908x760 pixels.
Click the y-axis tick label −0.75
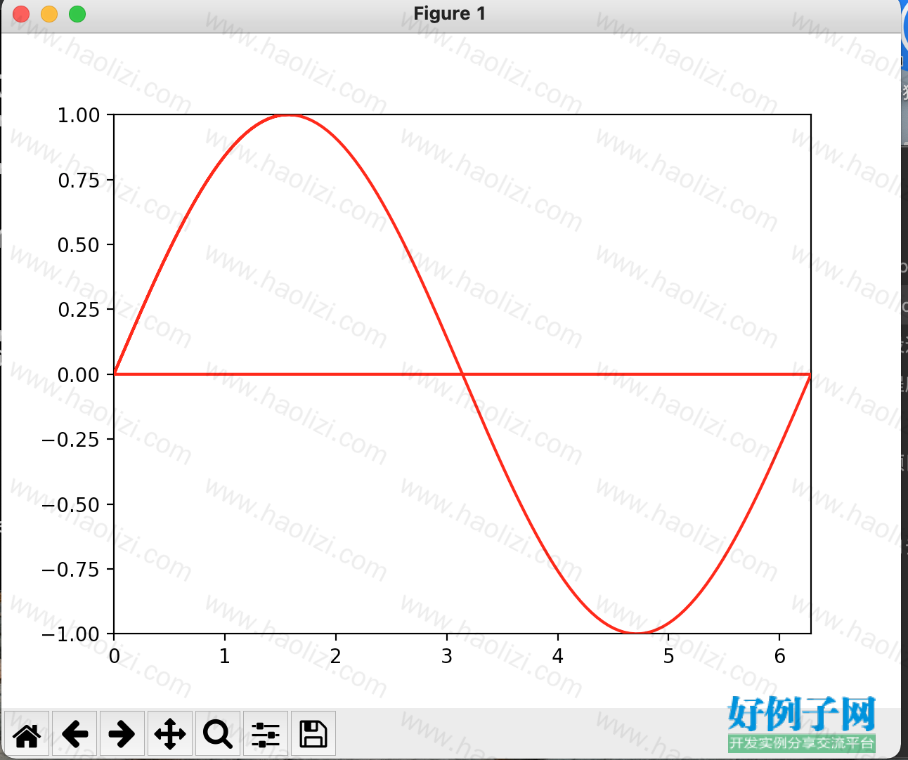coord(71,570)
